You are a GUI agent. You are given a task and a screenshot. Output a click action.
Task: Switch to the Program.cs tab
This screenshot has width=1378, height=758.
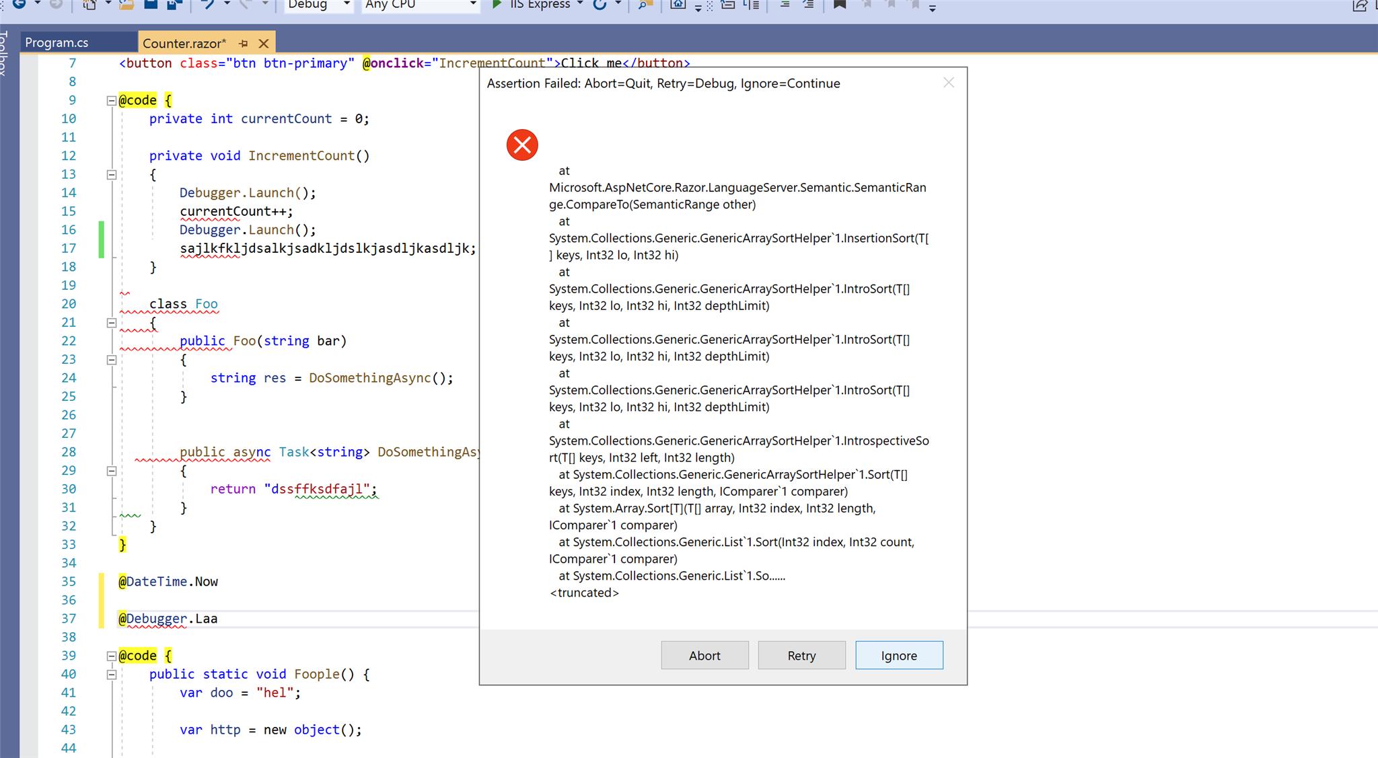[57, 42]
